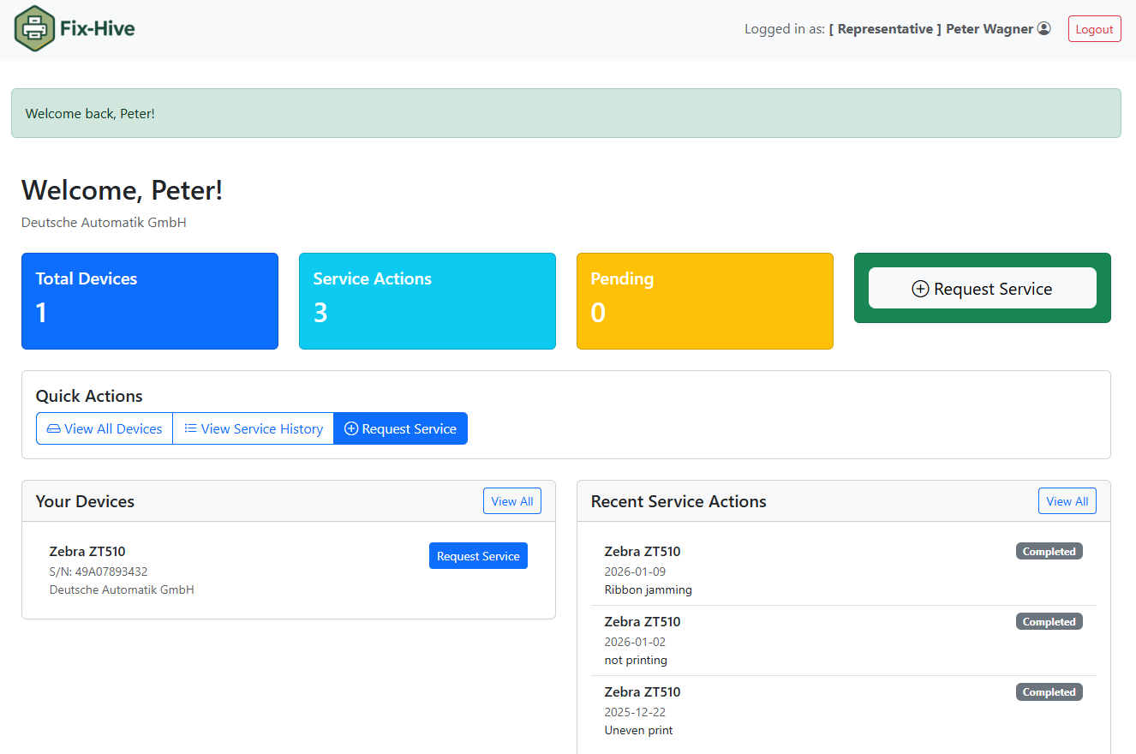Open the Uneven print service action entry
Screen dimensions: 1136x754
point(638,730)
